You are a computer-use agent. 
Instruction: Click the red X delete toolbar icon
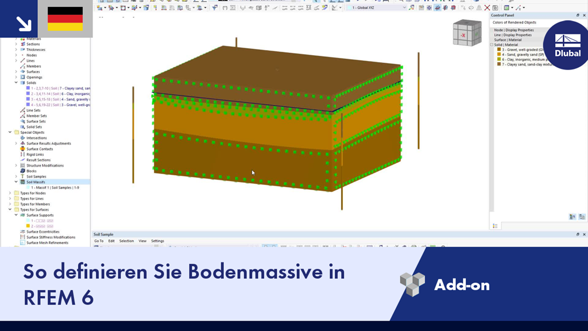tap(487, 7)
